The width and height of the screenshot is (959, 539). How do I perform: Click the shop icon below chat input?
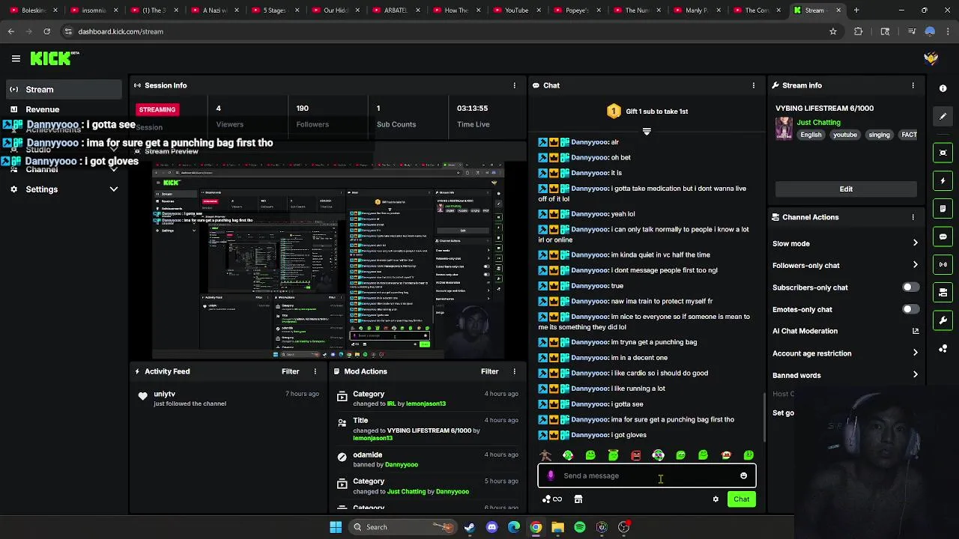tap(578, 499)
